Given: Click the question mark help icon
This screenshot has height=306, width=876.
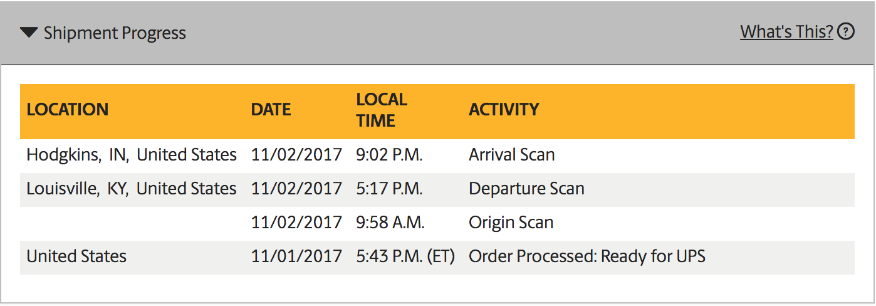Looking at the screenshot, I should 846,31.
